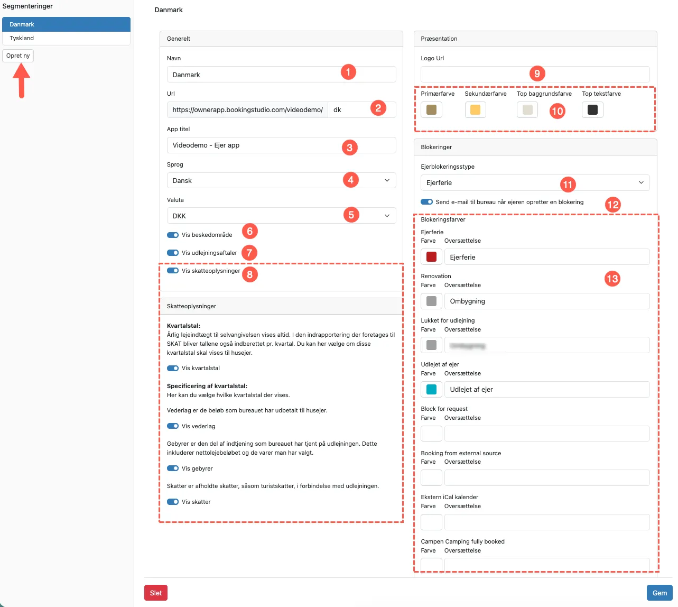Viewport: 678px width, 607px height.
Task: Disable Vis udlejningsaftaler switch
Action: click(x=173, y=253)
